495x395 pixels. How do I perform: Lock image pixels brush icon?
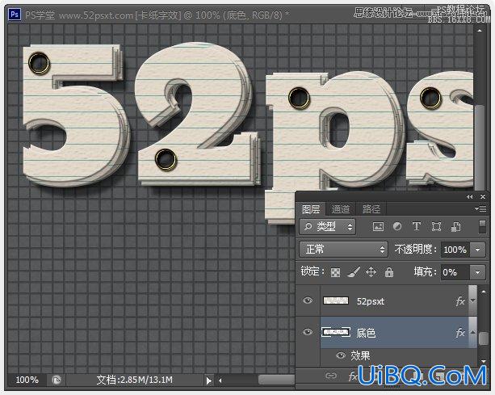tap(354, 272)
